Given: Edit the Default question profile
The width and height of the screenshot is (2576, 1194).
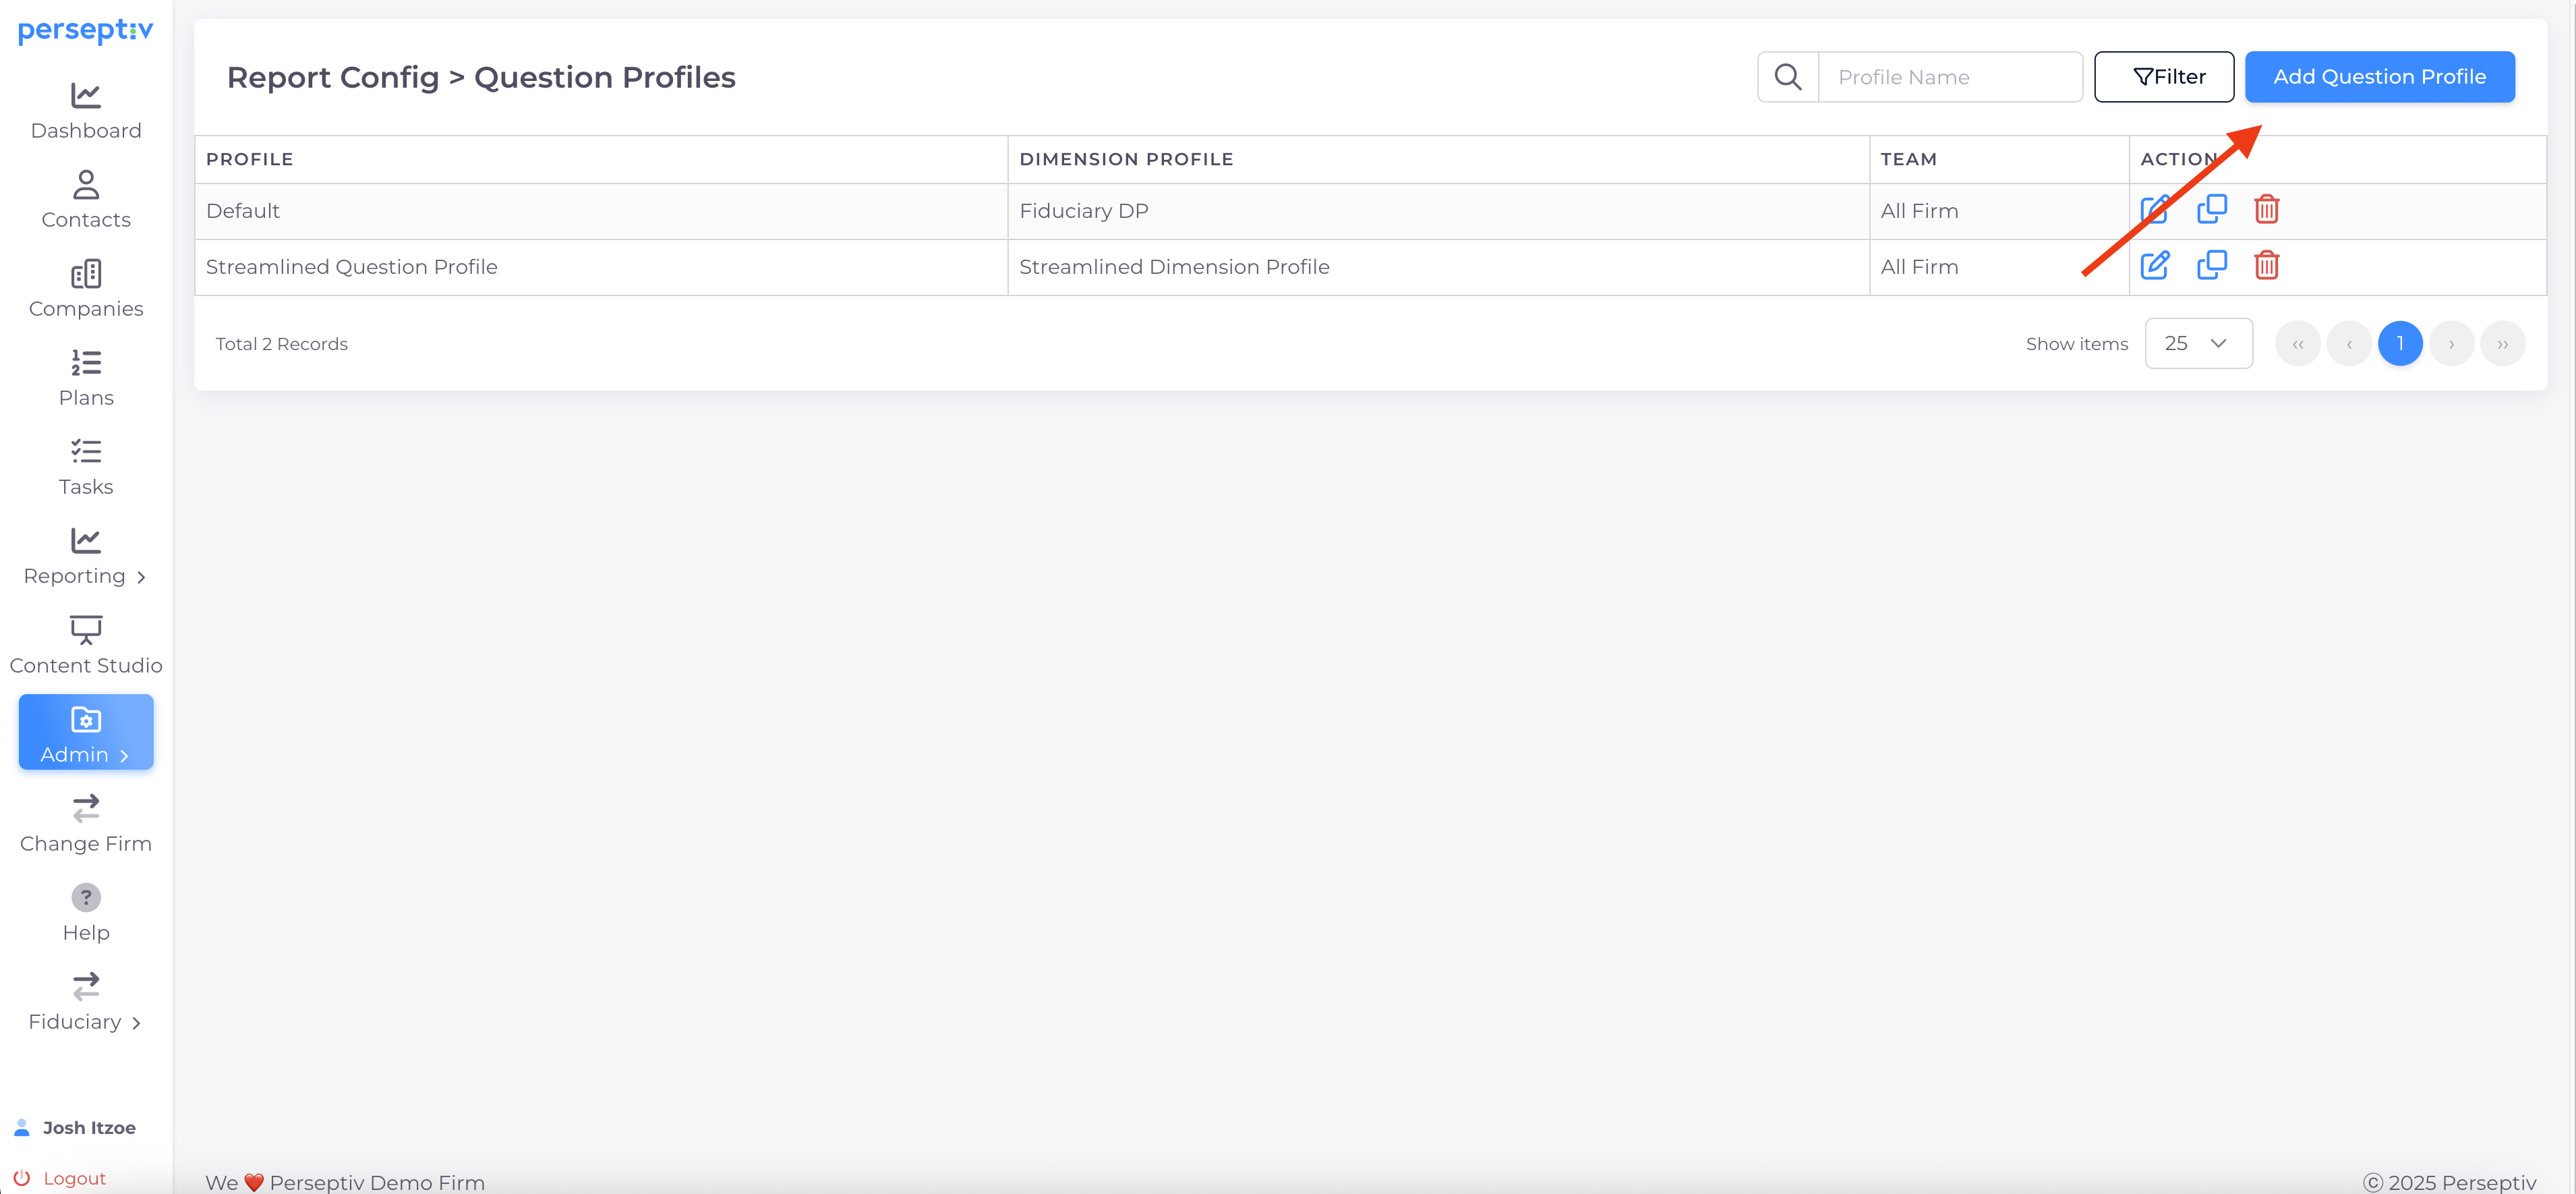Looking at the screenshot, I should (x=2154, y=210).
